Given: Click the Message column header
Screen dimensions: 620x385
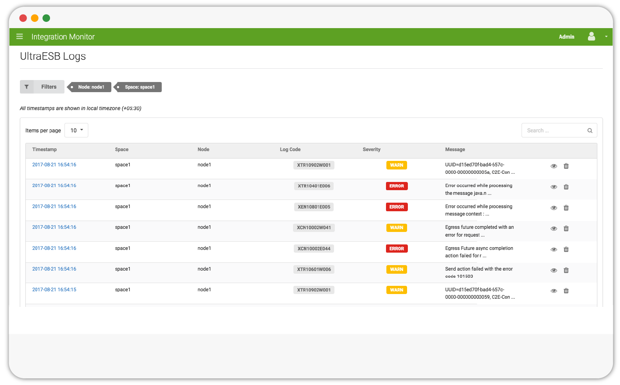Looking at the screenshot, I should click(455, 150).
